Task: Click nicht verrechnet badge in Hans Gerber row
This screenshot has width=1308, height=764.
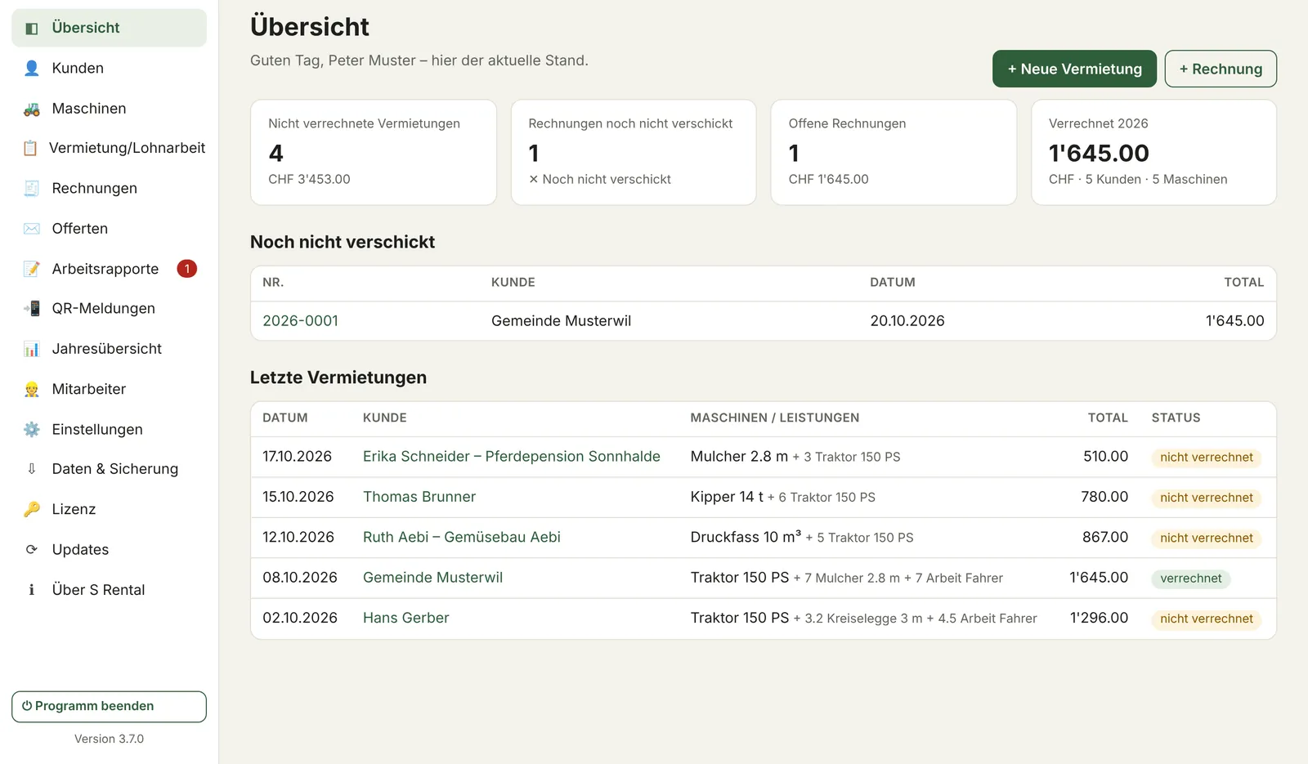Action: [x=1206, y=619]
